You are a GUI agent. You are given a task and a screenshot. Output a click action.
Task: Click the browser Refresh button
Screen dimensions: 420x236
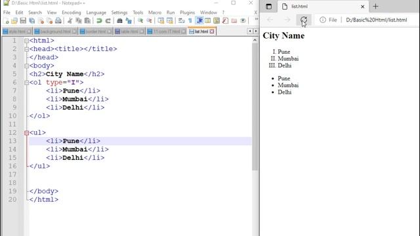coord(303,20)
